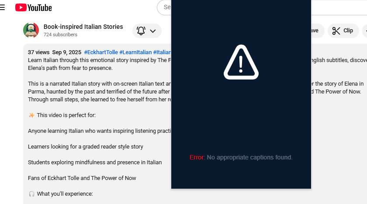The height and width of the screenshot is (204, 367).
Task: Open the Book-inspired Italian Stories channel avatar
Action: [31, 30]
